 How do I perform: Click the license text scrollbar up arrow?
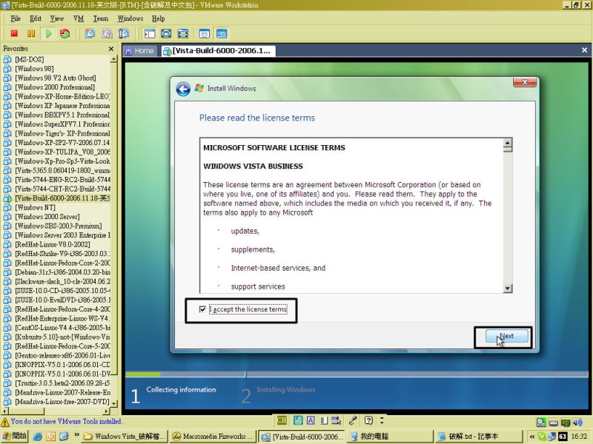coord(508,144)
